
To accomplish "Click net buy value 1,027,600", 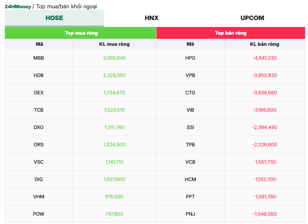I will tap(114, 179).
